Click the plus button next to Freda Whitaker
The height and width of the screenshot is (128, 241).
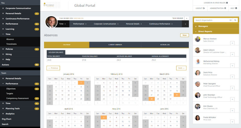(x=232, y=122)
